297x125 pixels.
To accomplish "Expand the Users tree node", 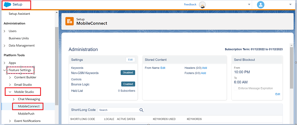I will coord(5,31).
